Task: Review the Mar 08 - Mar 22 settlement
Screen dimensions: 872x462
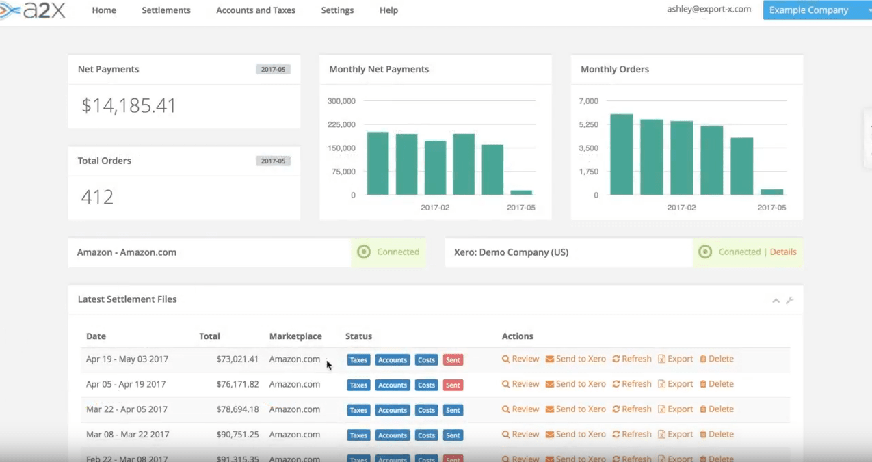Action: 520,434
